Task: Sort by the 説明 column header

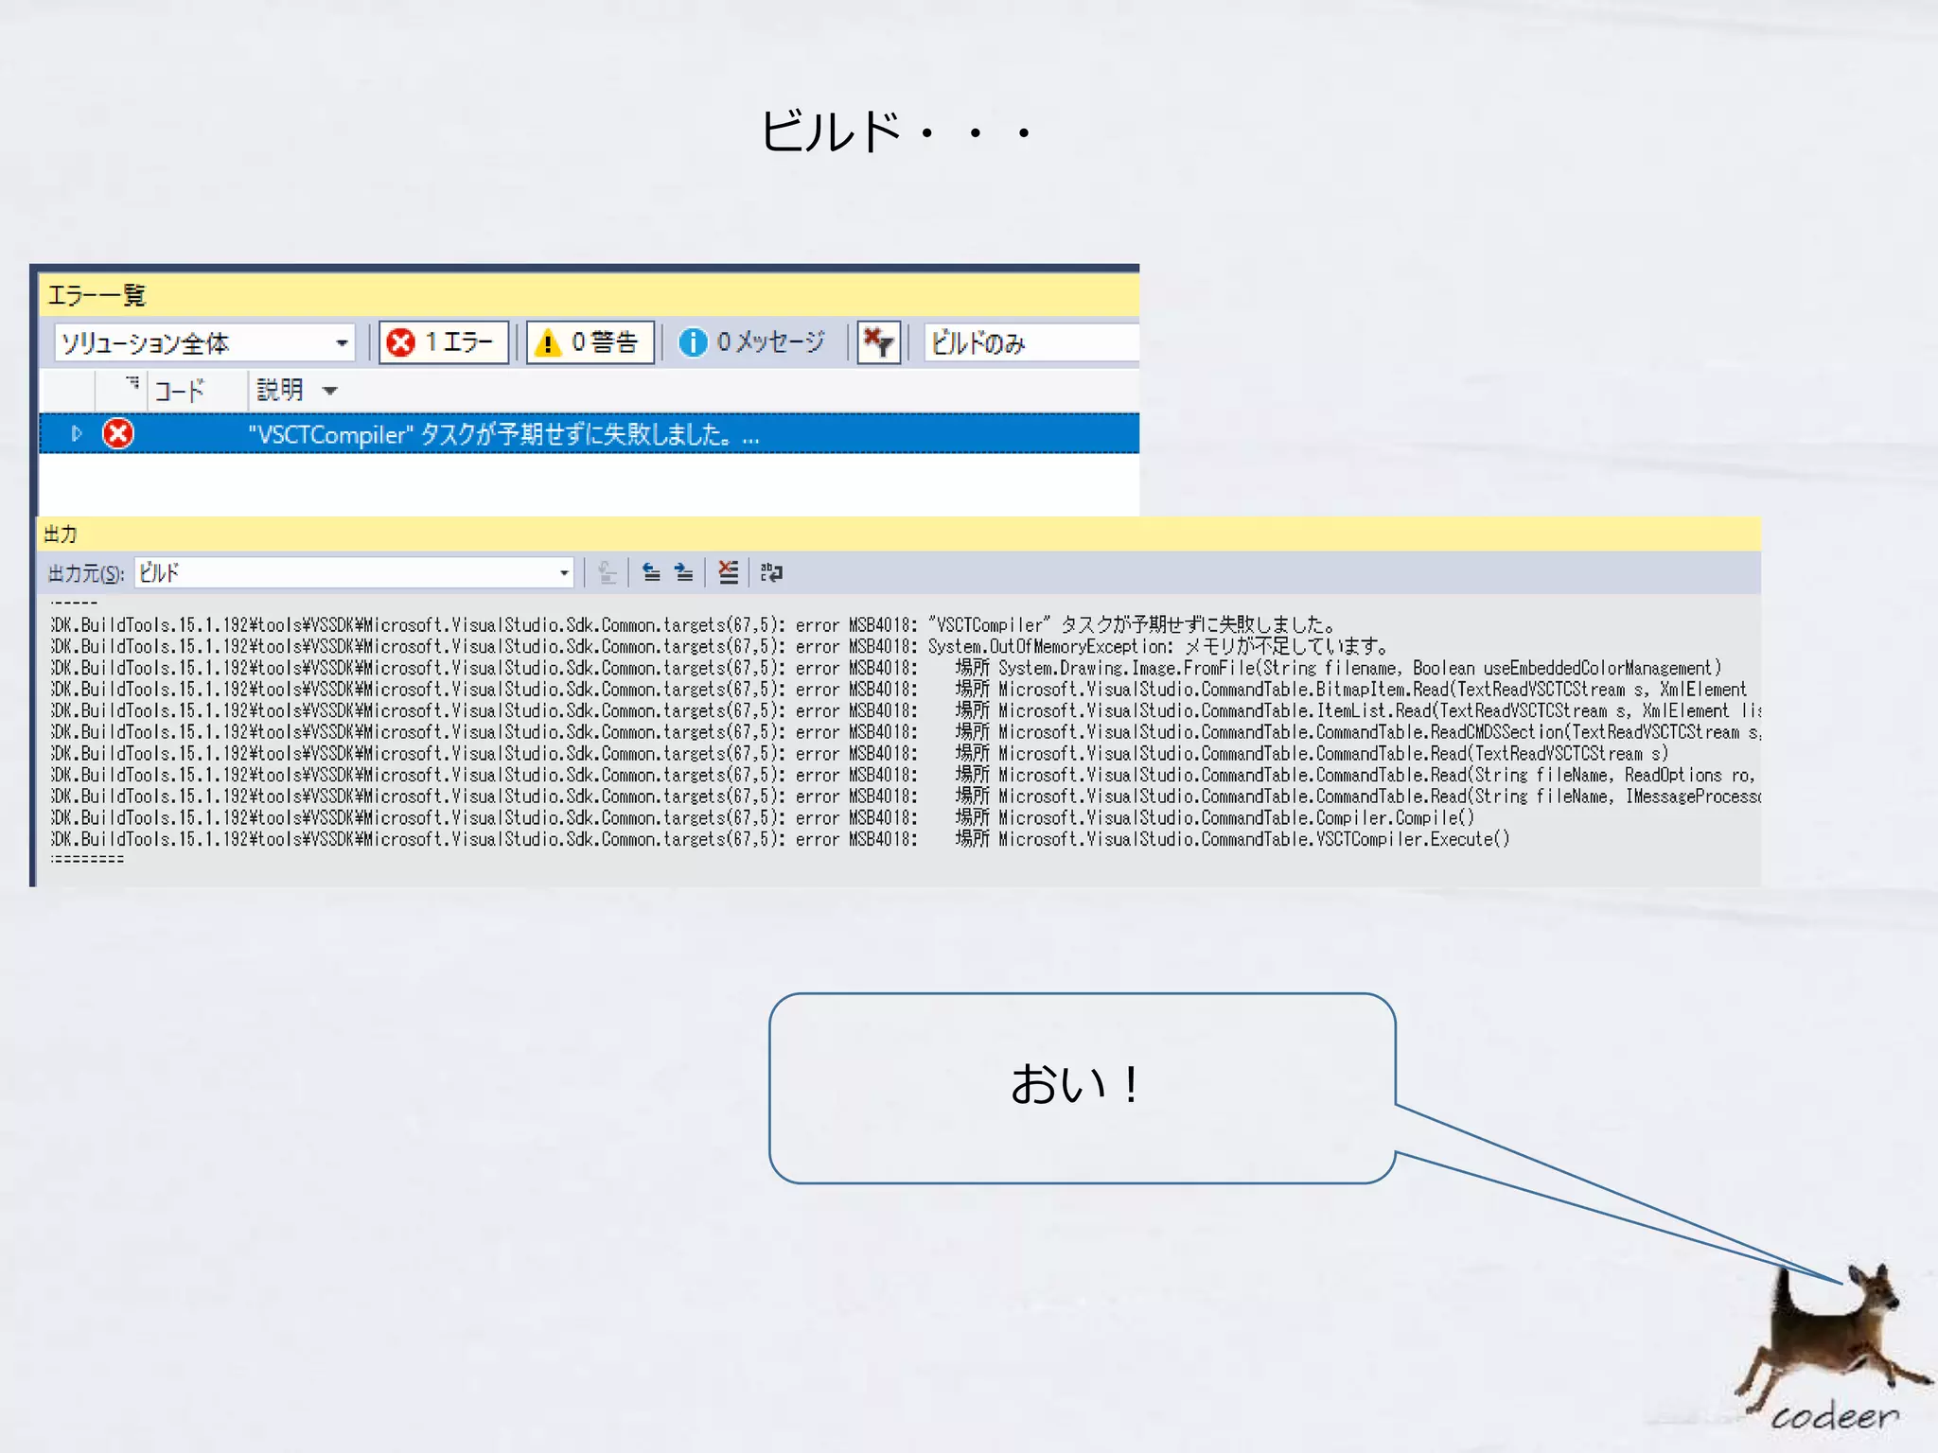Action: 280,389
